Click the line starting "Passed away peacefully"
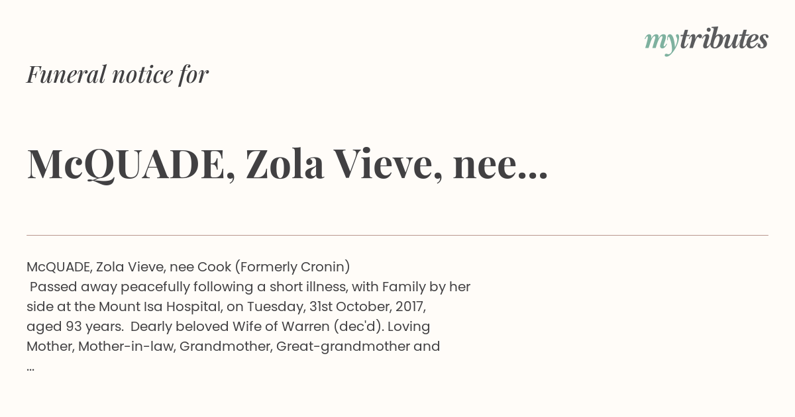The height and width of the screenshot is (417, 795). coord(250,287)
